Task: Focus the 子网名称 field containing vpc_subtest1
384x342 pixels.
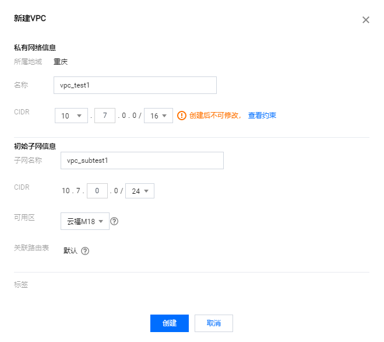Action: (x=142, y=160)
